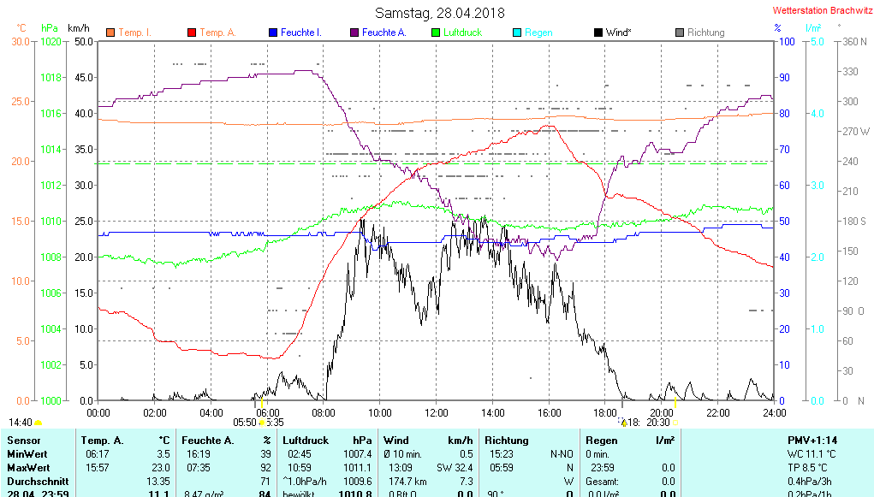The height and width of the screenshot is (497, 874).
Task: Click the black Wind legend square
Action: pyautogui.click(x=598, y=33)
